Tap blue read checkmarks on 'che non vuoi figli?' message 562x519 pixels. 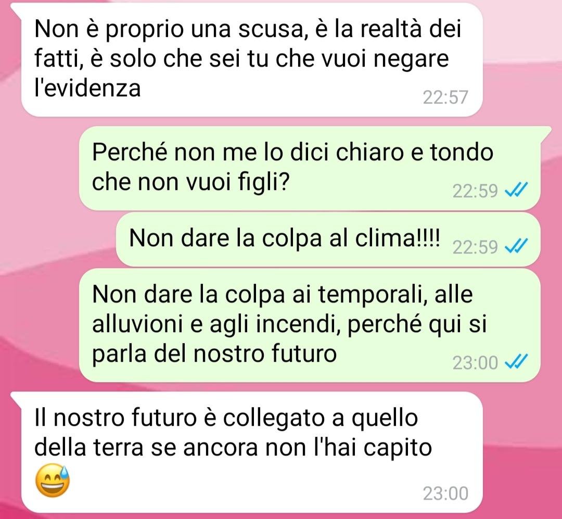click(516, 190)
